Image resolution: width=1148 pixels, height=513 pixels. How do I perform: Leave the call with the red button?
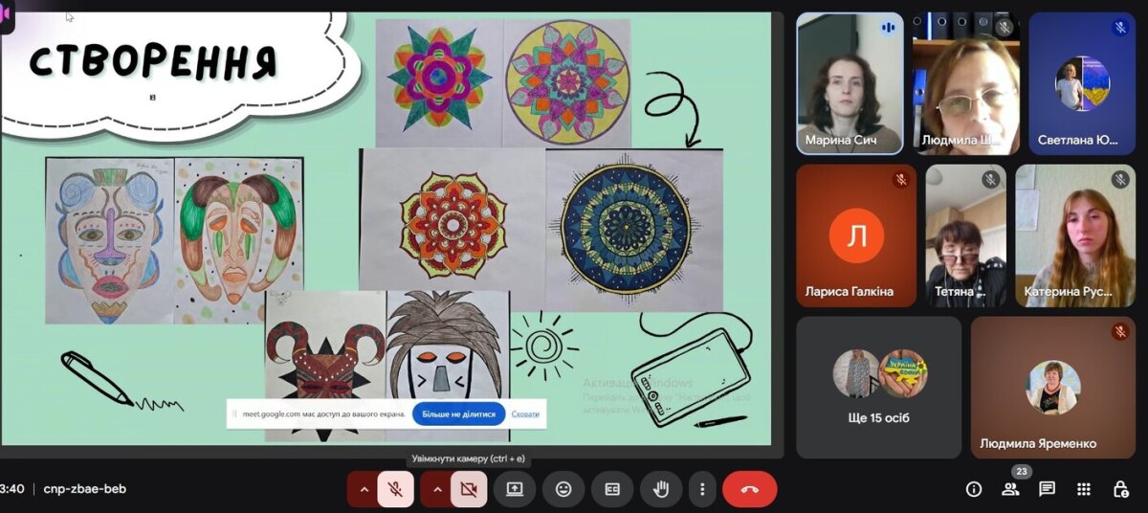749,489
